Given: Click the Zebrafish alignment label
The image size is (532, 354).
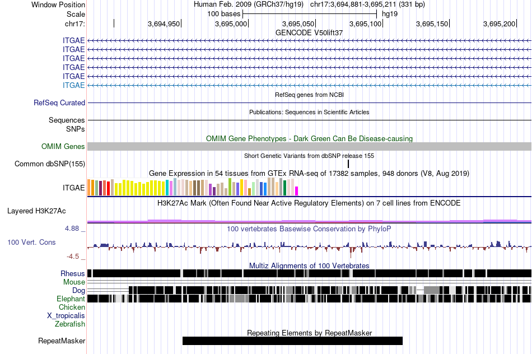Looking at the screenshot, I should (70, 324).
